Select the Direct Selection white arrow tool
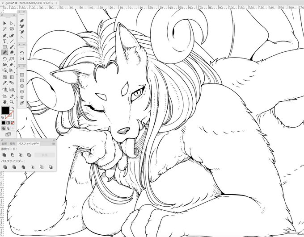Viewport: 304px width, 237px height. point(12,23)
